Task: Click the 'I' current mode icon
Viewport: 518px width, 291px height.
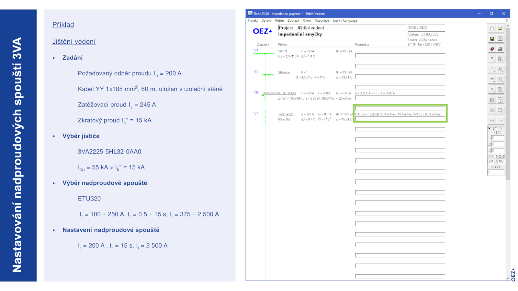Action: tap(492, 69)
